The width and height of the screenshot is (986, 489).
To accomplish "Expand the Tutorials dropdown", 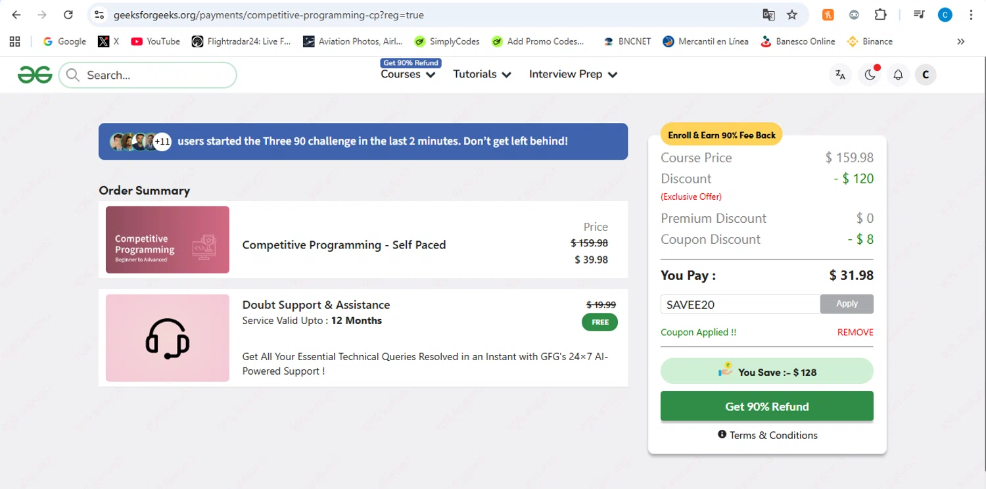I will click(482, 74).
